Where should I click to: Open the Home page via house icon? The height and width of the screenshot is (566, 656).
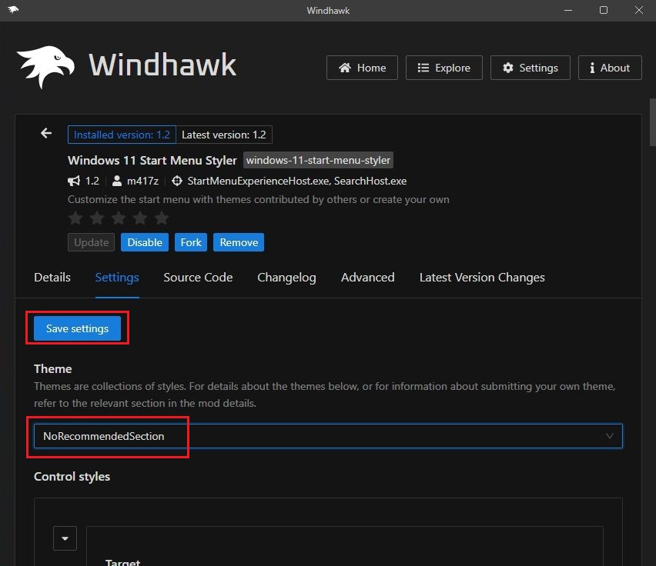click(x=343, y=68)
